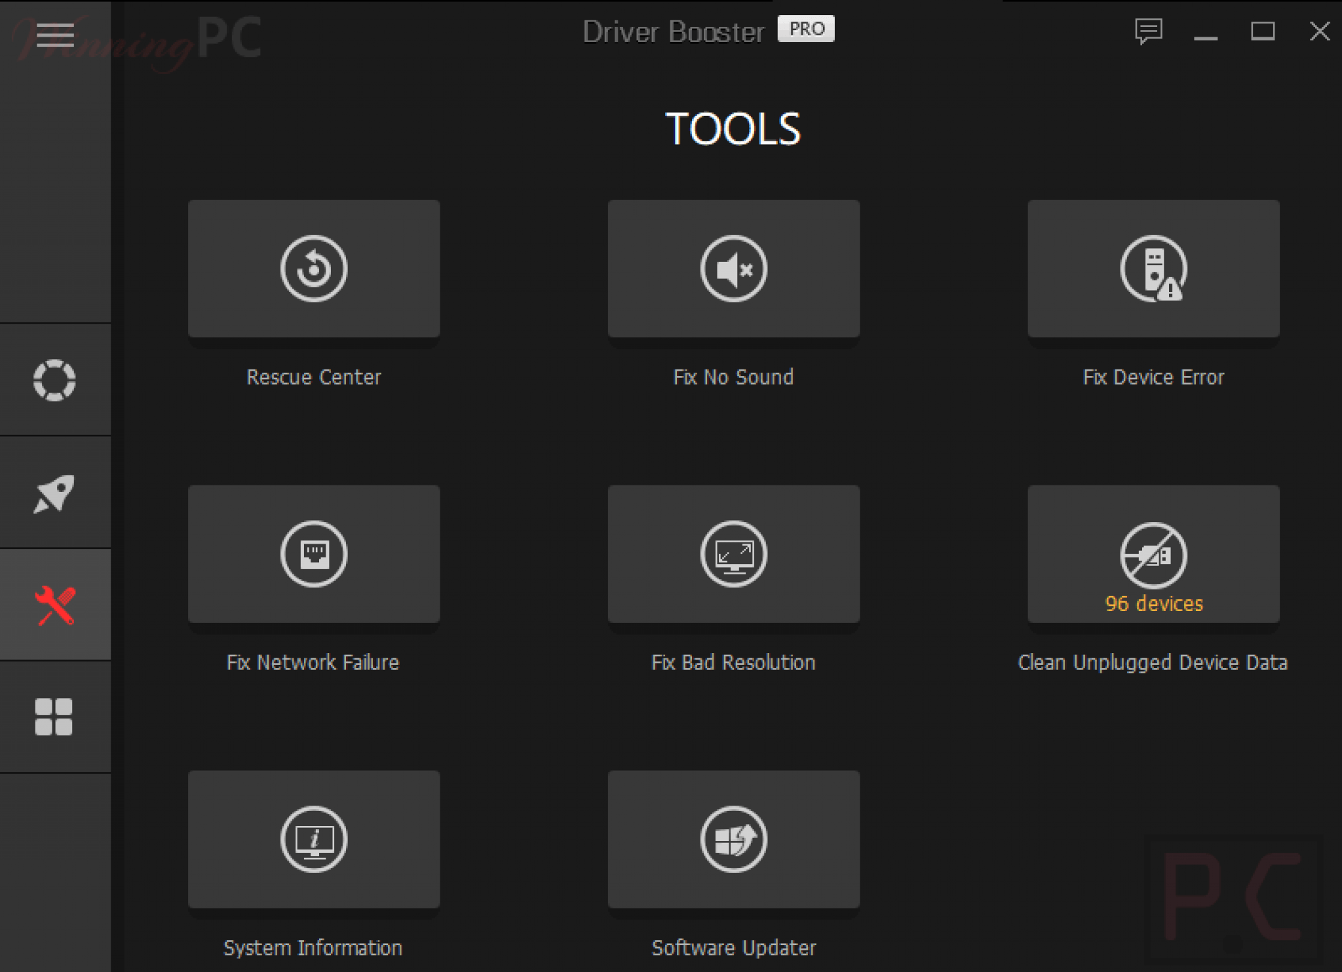Click the Fix No Sound speaker icon
Viewport: 1342px width, 972px height.
(733, 269)
